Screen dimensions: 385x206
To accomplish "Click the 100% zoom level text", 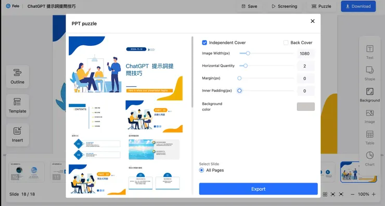I will tap(363, 194).
